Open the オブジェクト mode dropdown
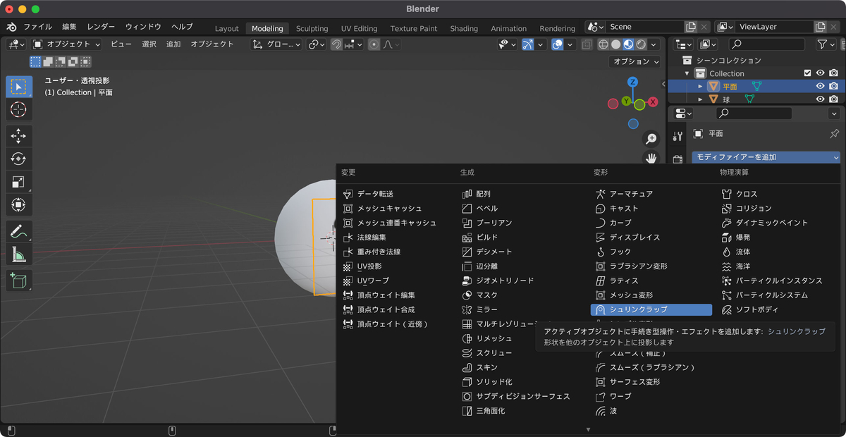This screenshot has height=437, width=846. (x=67, y=44)
